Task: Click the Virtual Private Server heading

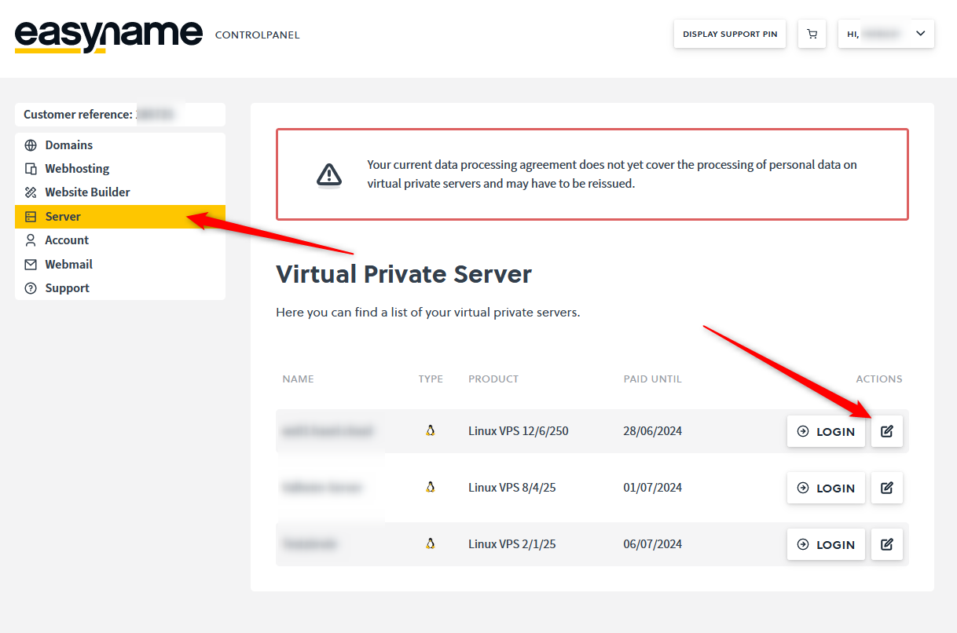Action: click(x=404, y=274)
